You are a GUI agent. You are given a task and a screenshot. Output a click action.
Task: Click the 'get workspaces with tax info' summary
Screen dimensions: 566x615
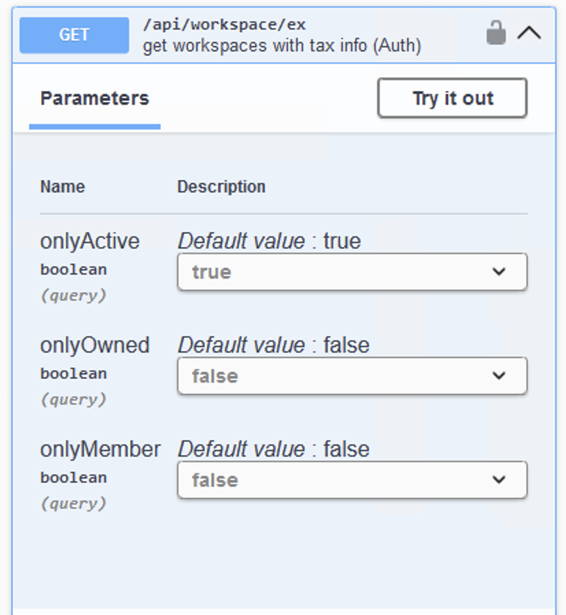point(282,46)
